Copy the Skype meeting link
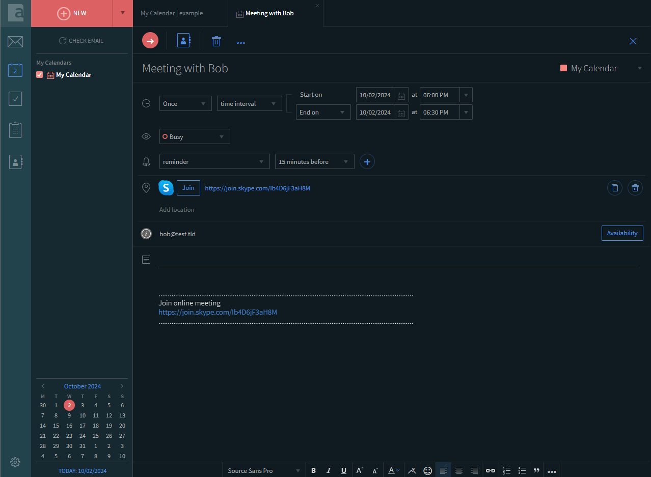The image size is (651, 477). point(615,188)
